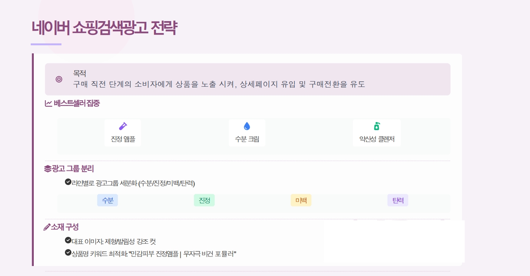Click the purple test tube icon
This screenshot has height=276, width=530.
(x=123, y=126)
